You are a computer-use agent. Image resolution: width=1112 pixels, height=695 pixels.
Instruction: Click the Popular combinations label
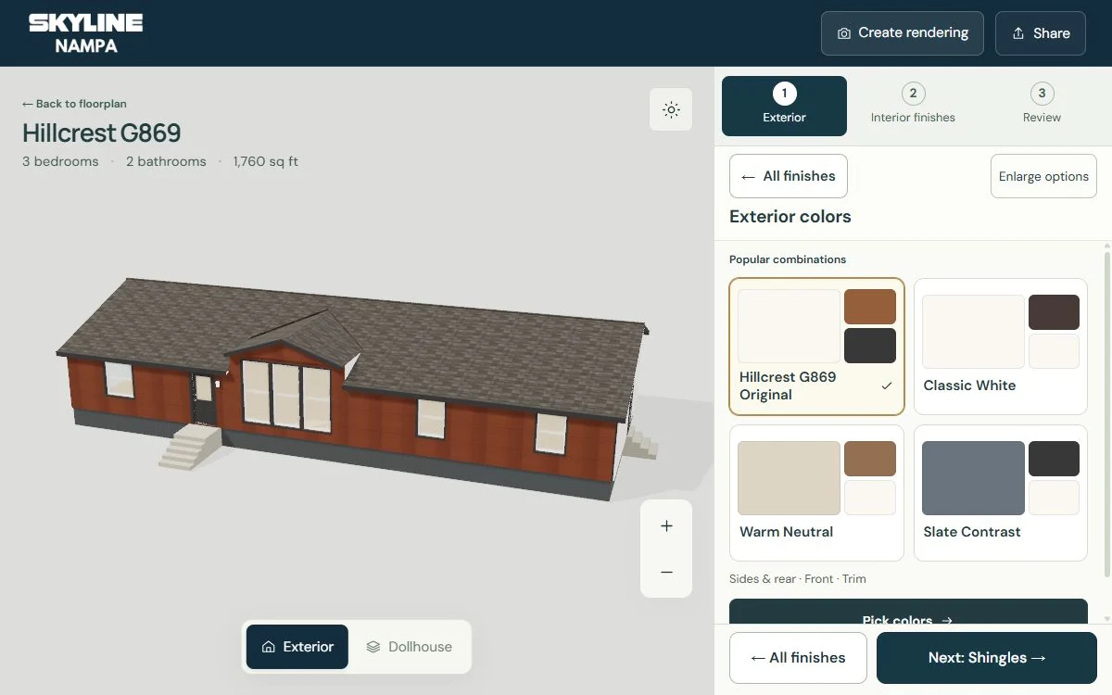[x=788, y=259]
